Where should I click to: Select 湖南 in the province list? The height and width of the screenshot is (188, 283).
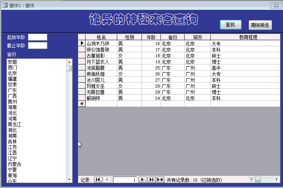click(36, 136)
